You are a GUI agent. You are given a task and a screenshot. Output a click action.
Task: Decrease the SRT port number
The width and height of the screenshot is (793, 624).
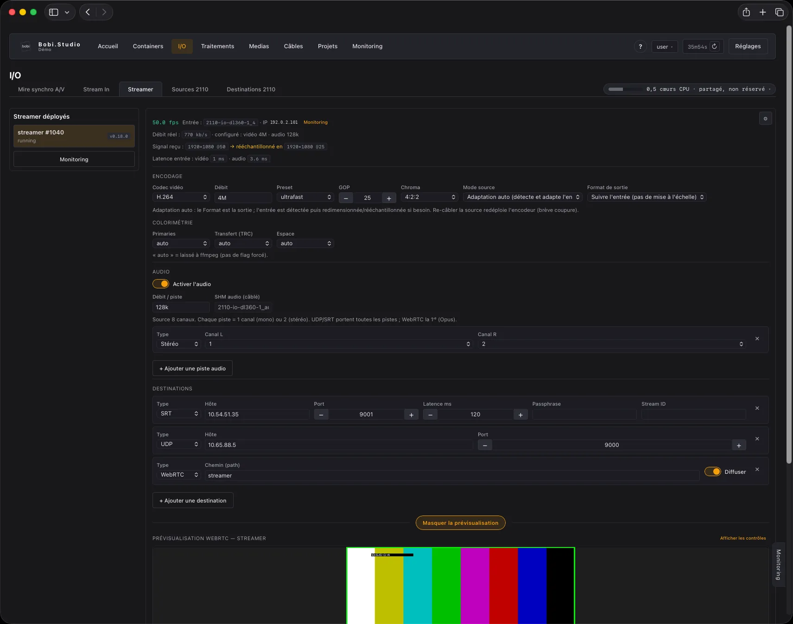click(x=321, y=414)
